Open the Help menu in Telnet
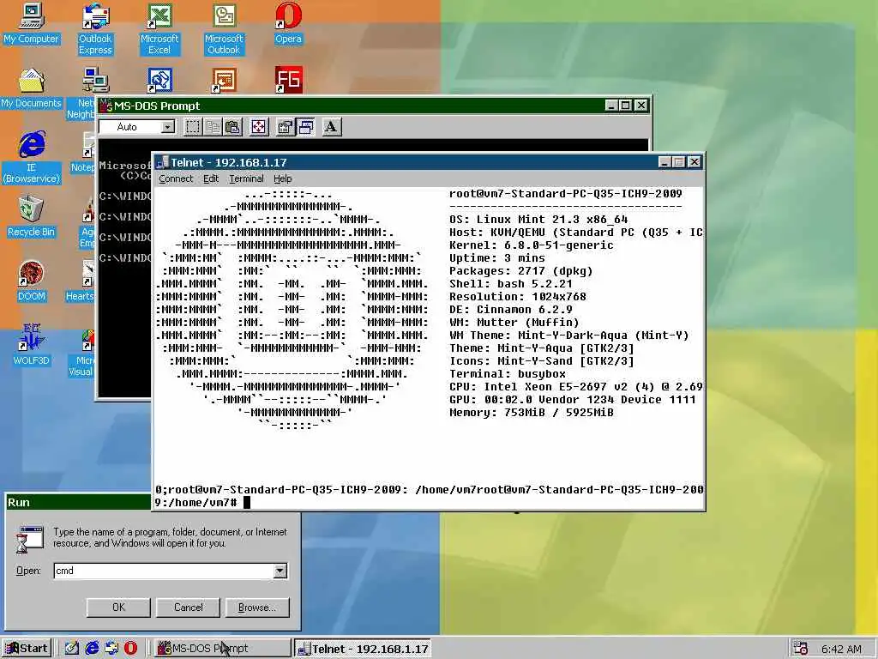 click(283, 178)
